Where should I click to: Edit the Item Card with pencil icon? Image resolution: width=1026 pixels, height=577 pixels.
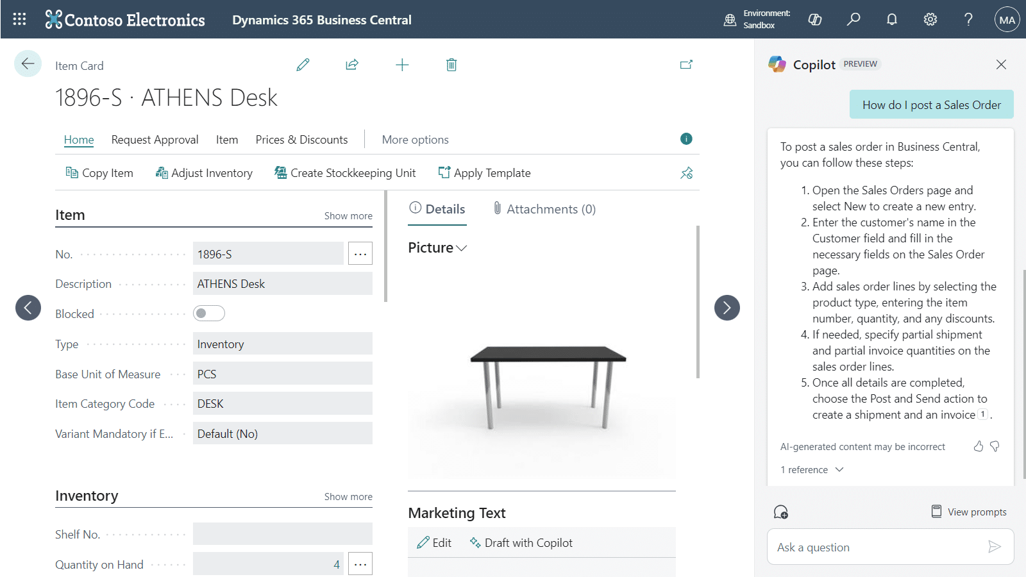(303, 65)
